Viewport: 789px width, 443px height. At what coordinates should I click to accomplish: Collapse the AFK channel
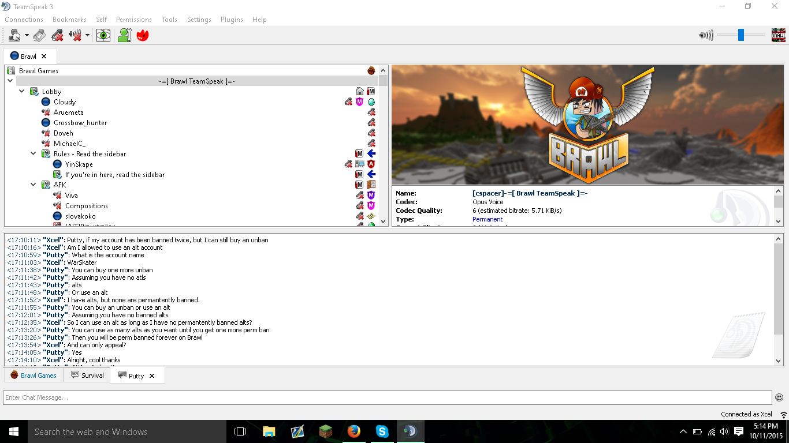point(33,185)
